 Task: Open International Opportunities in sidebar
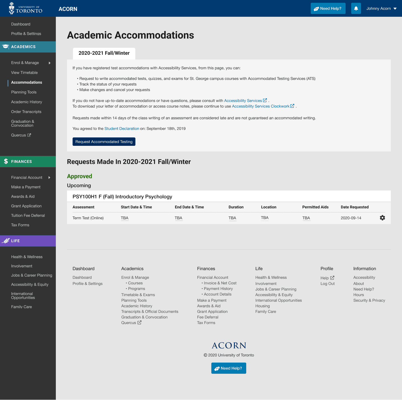pyautogui.click(x=23, y=296)
